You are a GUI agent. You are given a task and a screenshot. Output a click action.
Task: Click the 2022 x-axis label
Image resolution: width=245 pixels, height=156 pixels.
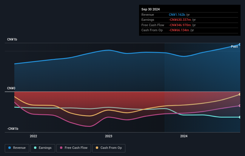[x=33, y=136]
